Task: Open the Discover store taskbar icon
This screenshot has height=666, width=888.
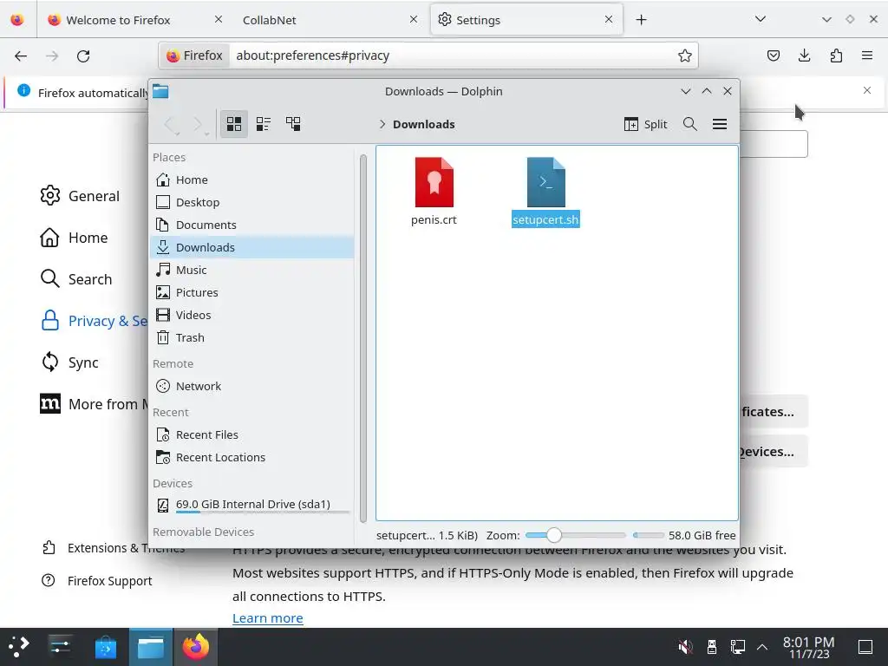Action: coord(105,647)
